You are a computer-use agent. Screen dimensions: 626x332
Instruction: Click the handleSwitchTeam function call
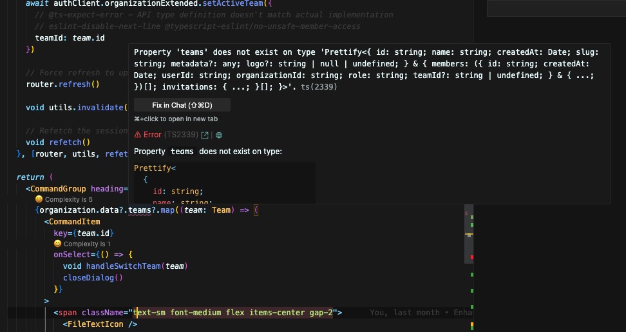pos(124,266)
